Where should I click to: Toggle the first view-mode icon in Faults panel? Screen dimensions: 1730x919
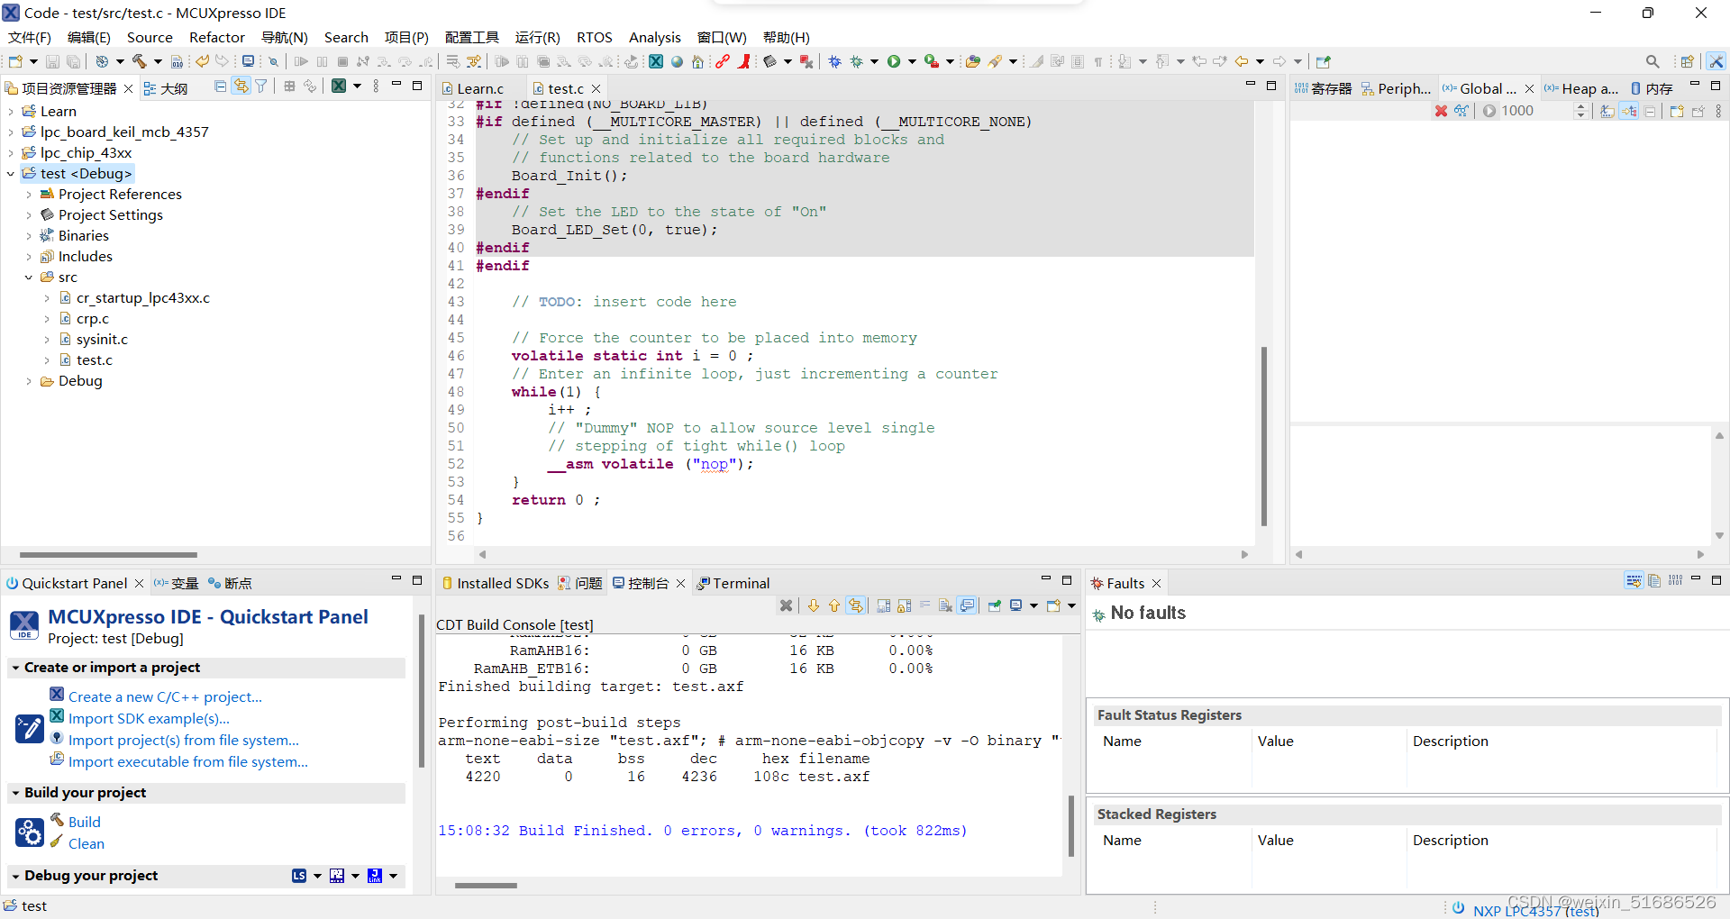tap(1634, 581)
